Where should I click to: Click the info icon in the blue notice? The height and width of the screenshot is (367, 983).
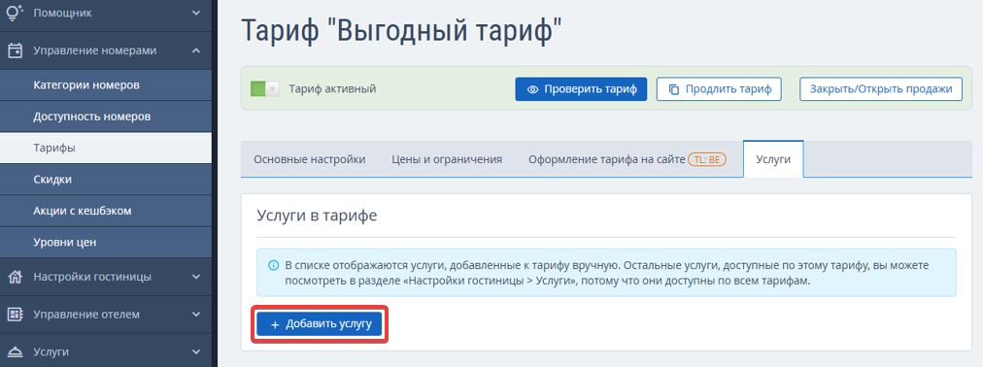(x=273, y=266)
